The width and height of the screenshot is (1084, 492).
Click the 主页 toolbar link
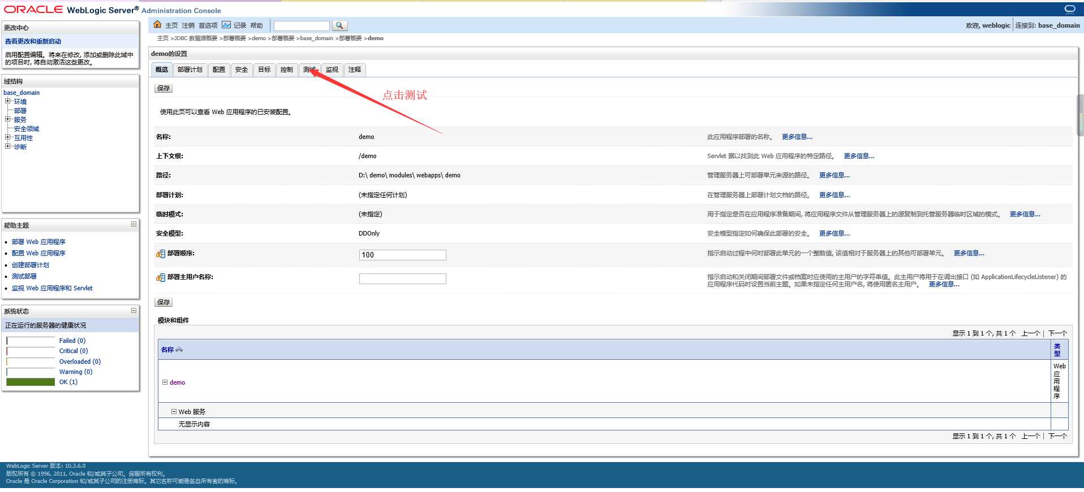tap(171, 25)
